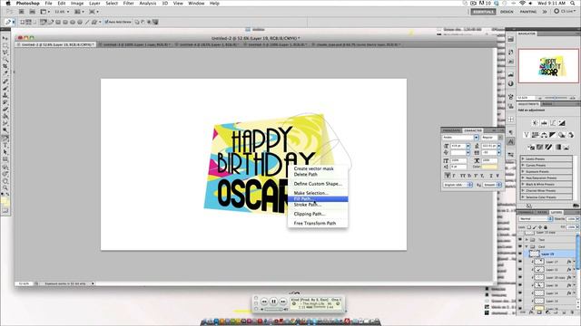Select the Pen tool in the toolbox
This screenshot has height=326, width=581.
(x=5, y=139)
